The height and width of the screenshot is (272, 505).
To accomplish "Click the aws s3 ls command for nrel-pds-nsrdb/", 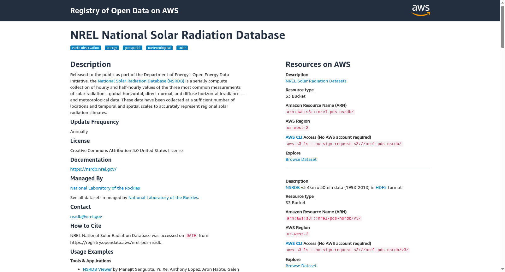I will point(344,144).
